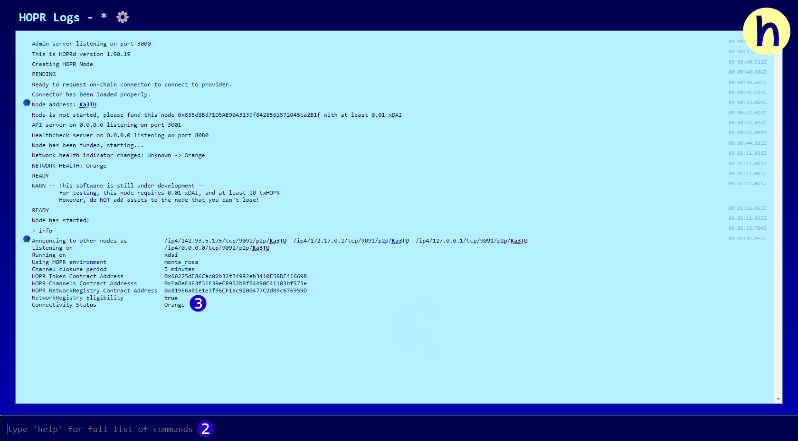The height and width of the screenshot is (441, 798).
Task: Click 'true' NetworkRegistry Eligibility value
Action: [171, 298]
